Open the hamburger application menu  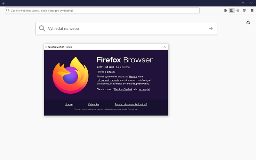252,11
